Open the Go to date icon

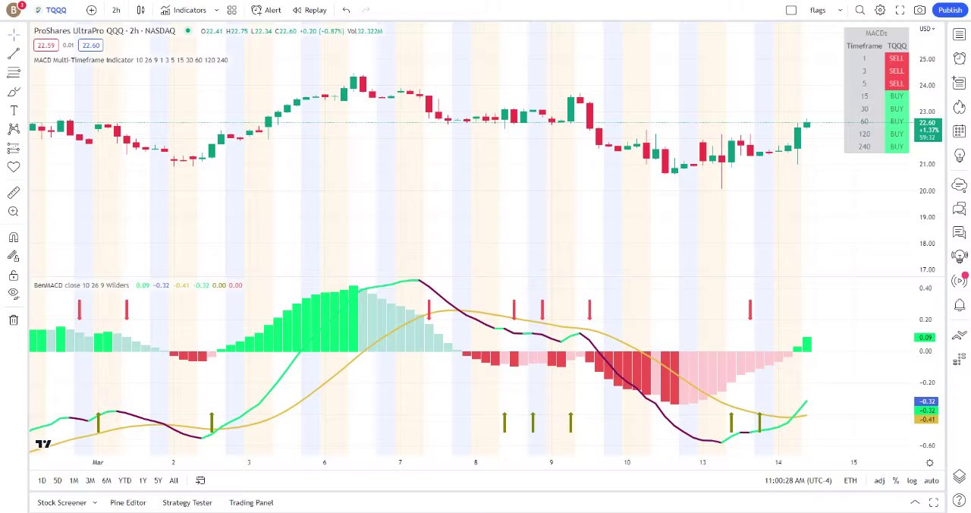(200, 480)
